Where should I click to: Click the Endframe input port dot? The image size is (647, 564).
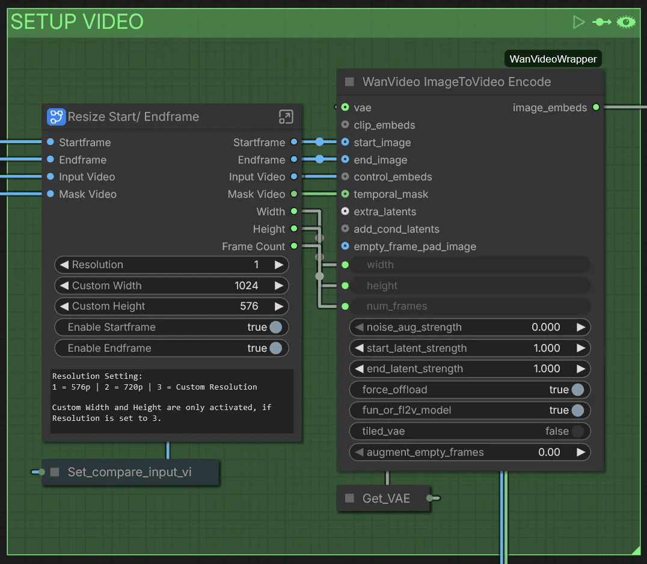pyautogui.click(x=51, y=159)
